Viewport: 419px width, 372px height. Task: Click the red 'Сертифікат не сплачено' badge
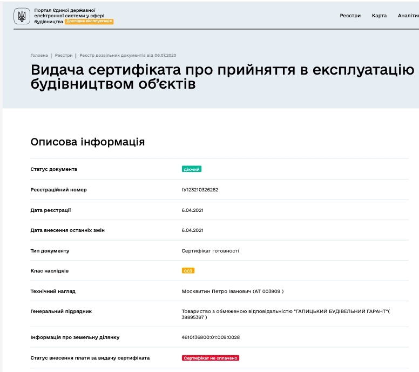pyautogui.click(x=211, y=358)
